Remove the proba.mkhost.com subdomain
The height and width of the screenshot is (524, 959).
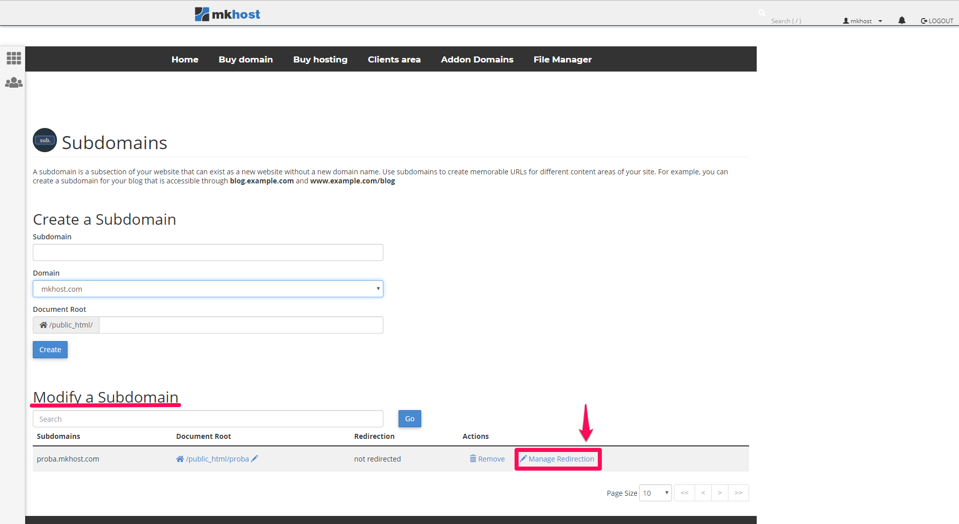coord(487,459)
